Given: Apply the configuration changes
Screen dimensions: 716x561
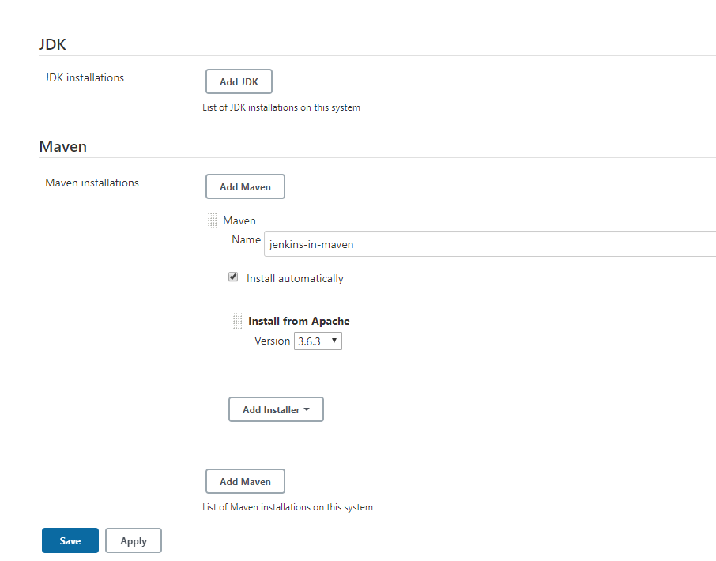Looking at the screenshot, I should (134, 541).
